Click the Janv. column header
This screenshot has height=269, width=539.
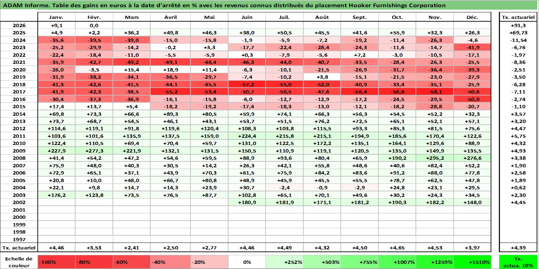point(56,17)
